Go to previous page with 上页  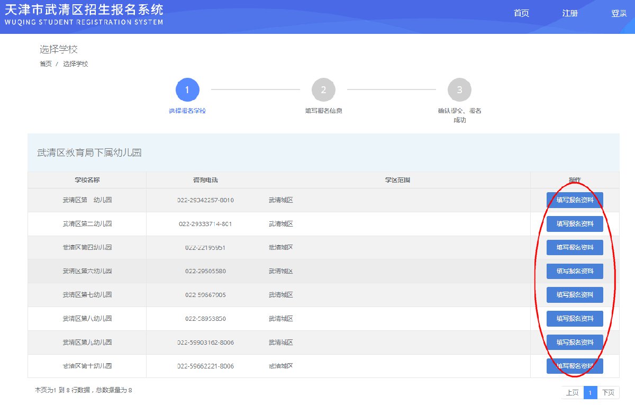pyautogui.click(x=572, y=392)
